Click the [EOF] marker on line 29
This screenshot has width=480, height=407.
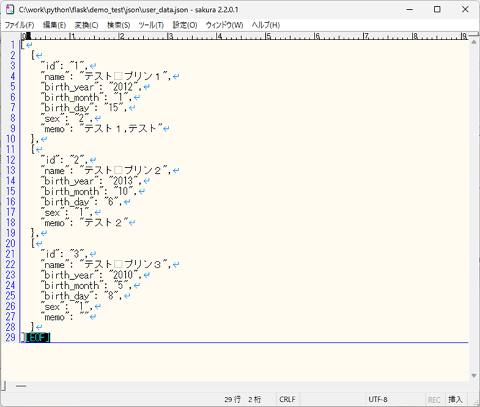coord(38,337)
